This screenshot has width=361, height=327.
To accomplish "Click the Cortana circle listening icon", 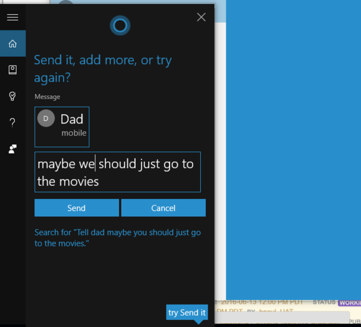I will 120,26.
